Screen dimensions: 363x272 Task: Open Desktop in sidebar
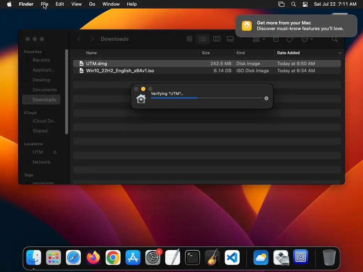41,80
